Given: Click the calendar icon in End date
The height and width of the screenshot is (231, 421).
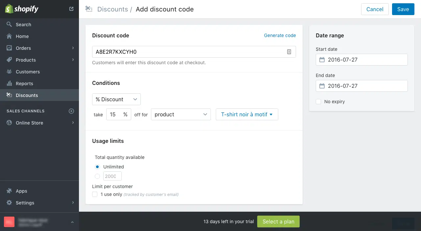Looking at the screenshot, I should tap(322, 86).
